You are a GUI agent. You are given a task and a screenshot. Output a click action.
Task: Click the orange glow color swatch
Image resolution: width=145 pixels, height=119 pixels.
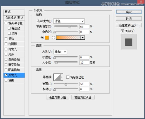click(47, 38)
